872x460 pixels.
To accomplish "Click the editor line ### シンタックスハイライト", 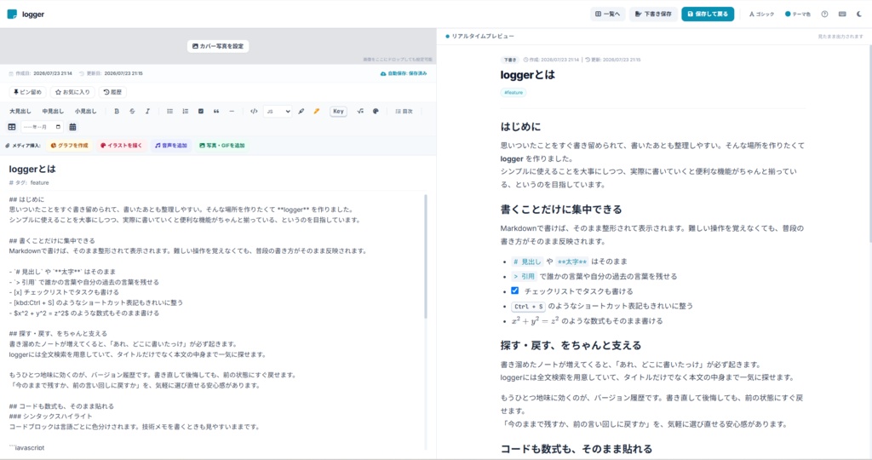I will [50, 416].
